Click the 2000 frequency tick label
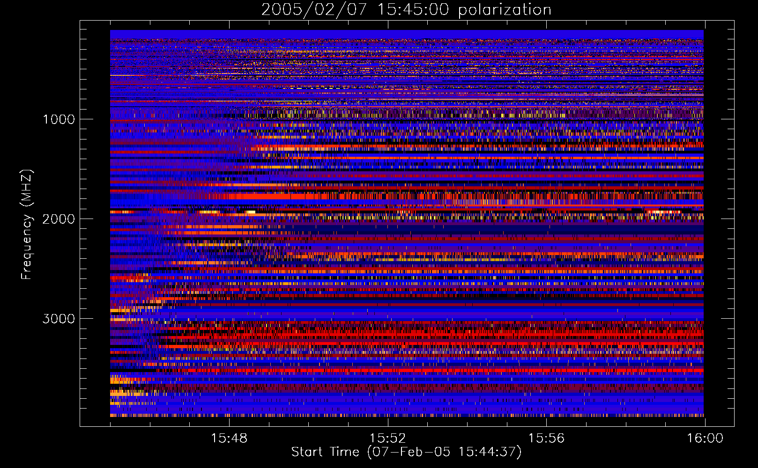758x468 pixels. pyautogui.click(x=59, y=219)
